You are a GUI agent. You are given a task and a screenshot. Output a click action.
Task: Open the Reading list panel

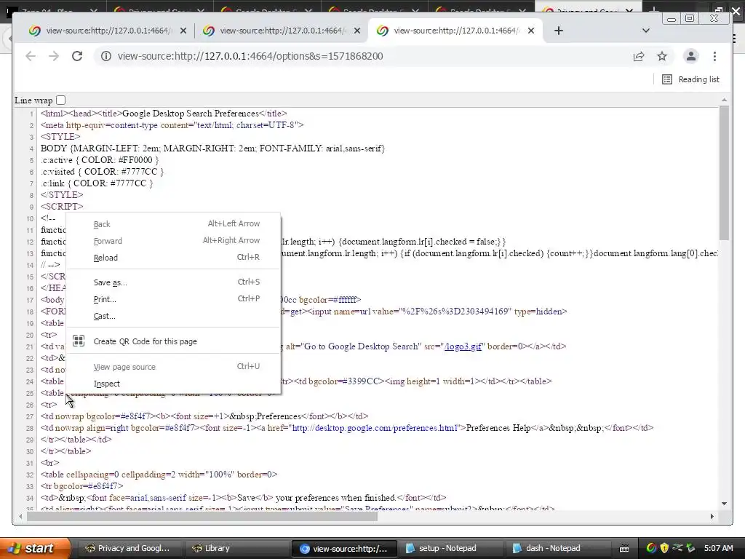tap(690, 79)
